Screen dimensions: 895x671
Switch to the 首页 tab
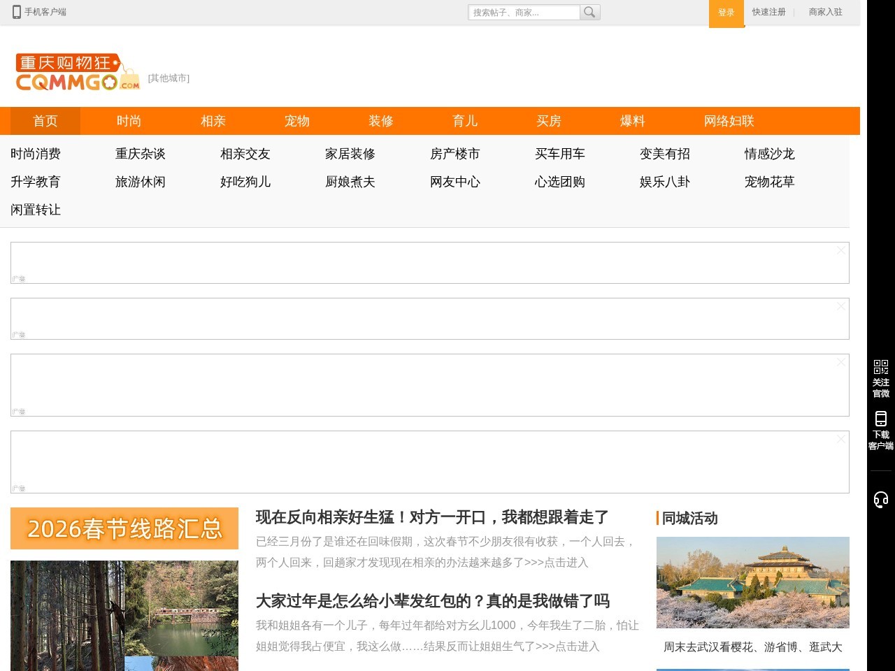point(45,121)
